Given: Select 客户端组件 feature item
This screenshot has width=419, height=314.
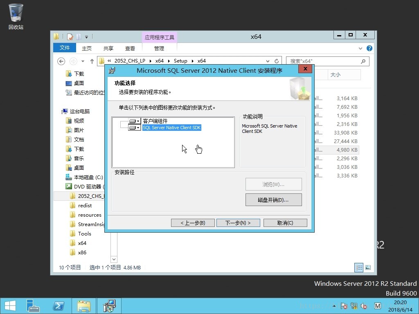Looking at the screenshot, I should [x=155, y=121].
